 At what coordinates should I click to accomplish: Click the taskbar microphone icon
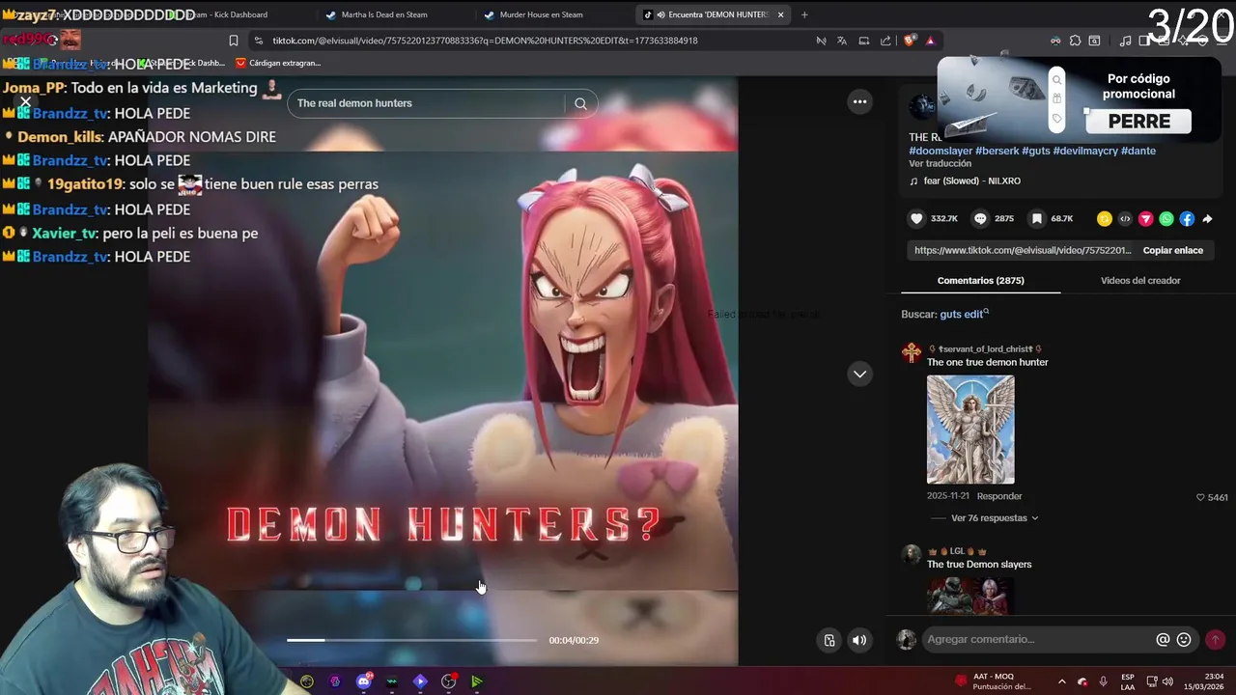point(1103,681)
